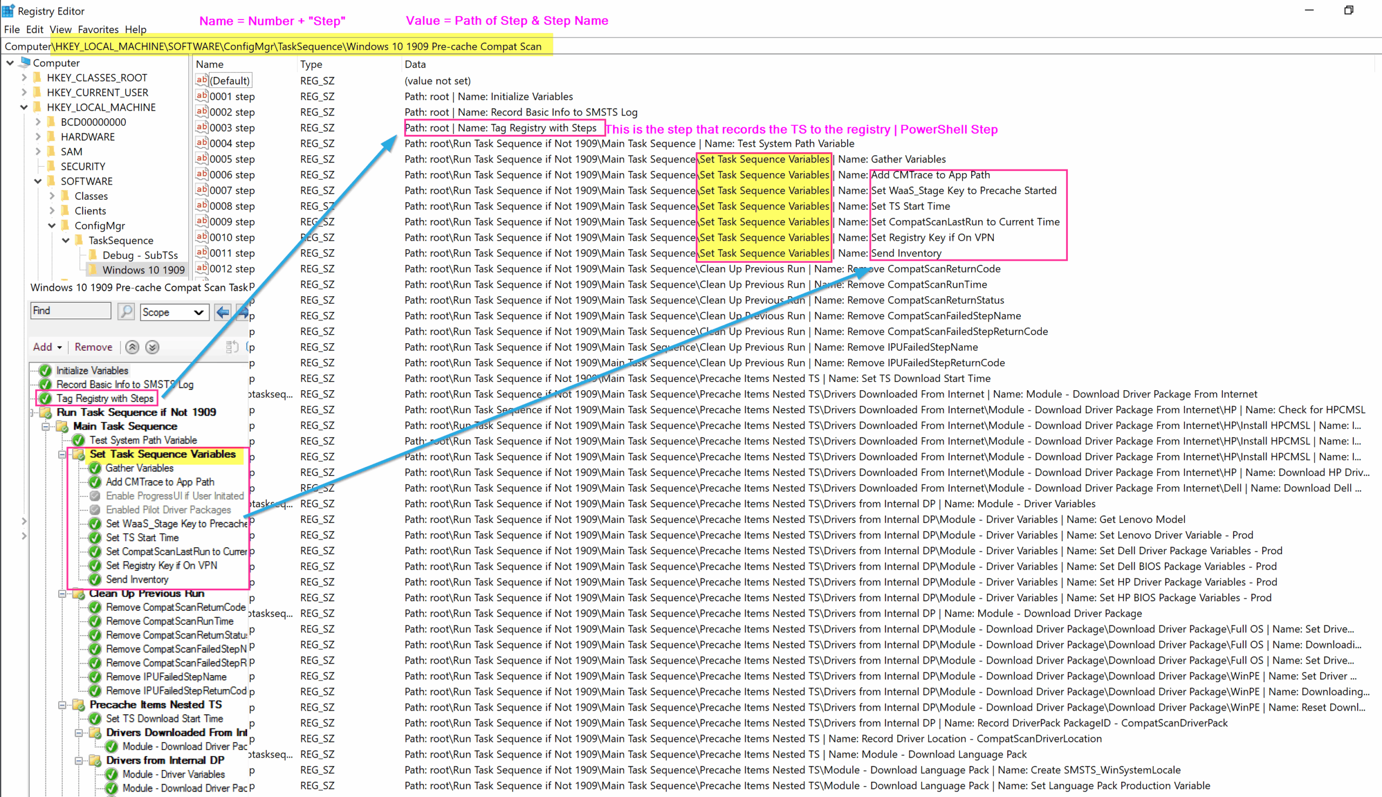Collapse the Main Task Sequence group
This screenshot has height=797, width=1382.
click(46, 426)
